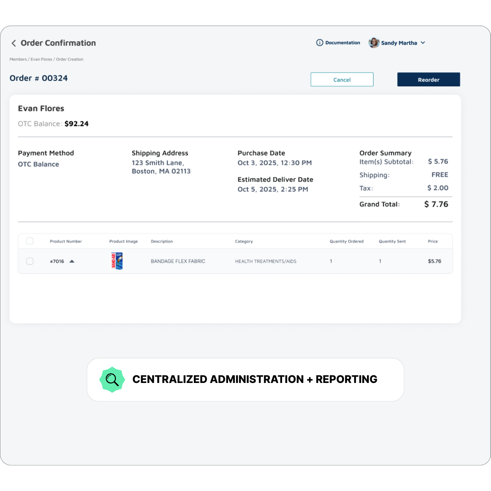Open the Sandy Martha account dropdown chevron
The height and width of the screenshot is (491, 491).
click(x=423, y=43)
